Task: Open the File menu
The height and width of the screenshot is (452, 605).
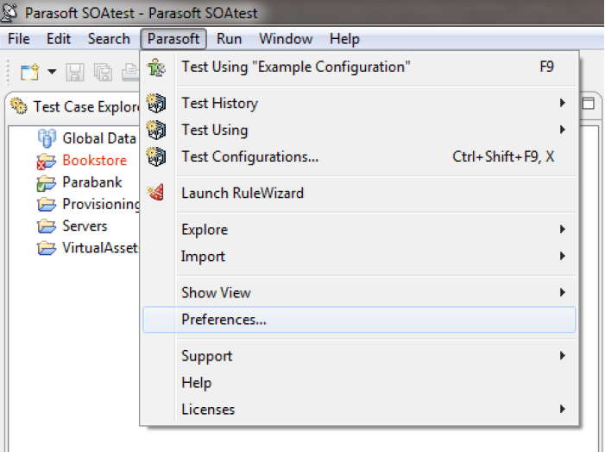Action: 18,39
